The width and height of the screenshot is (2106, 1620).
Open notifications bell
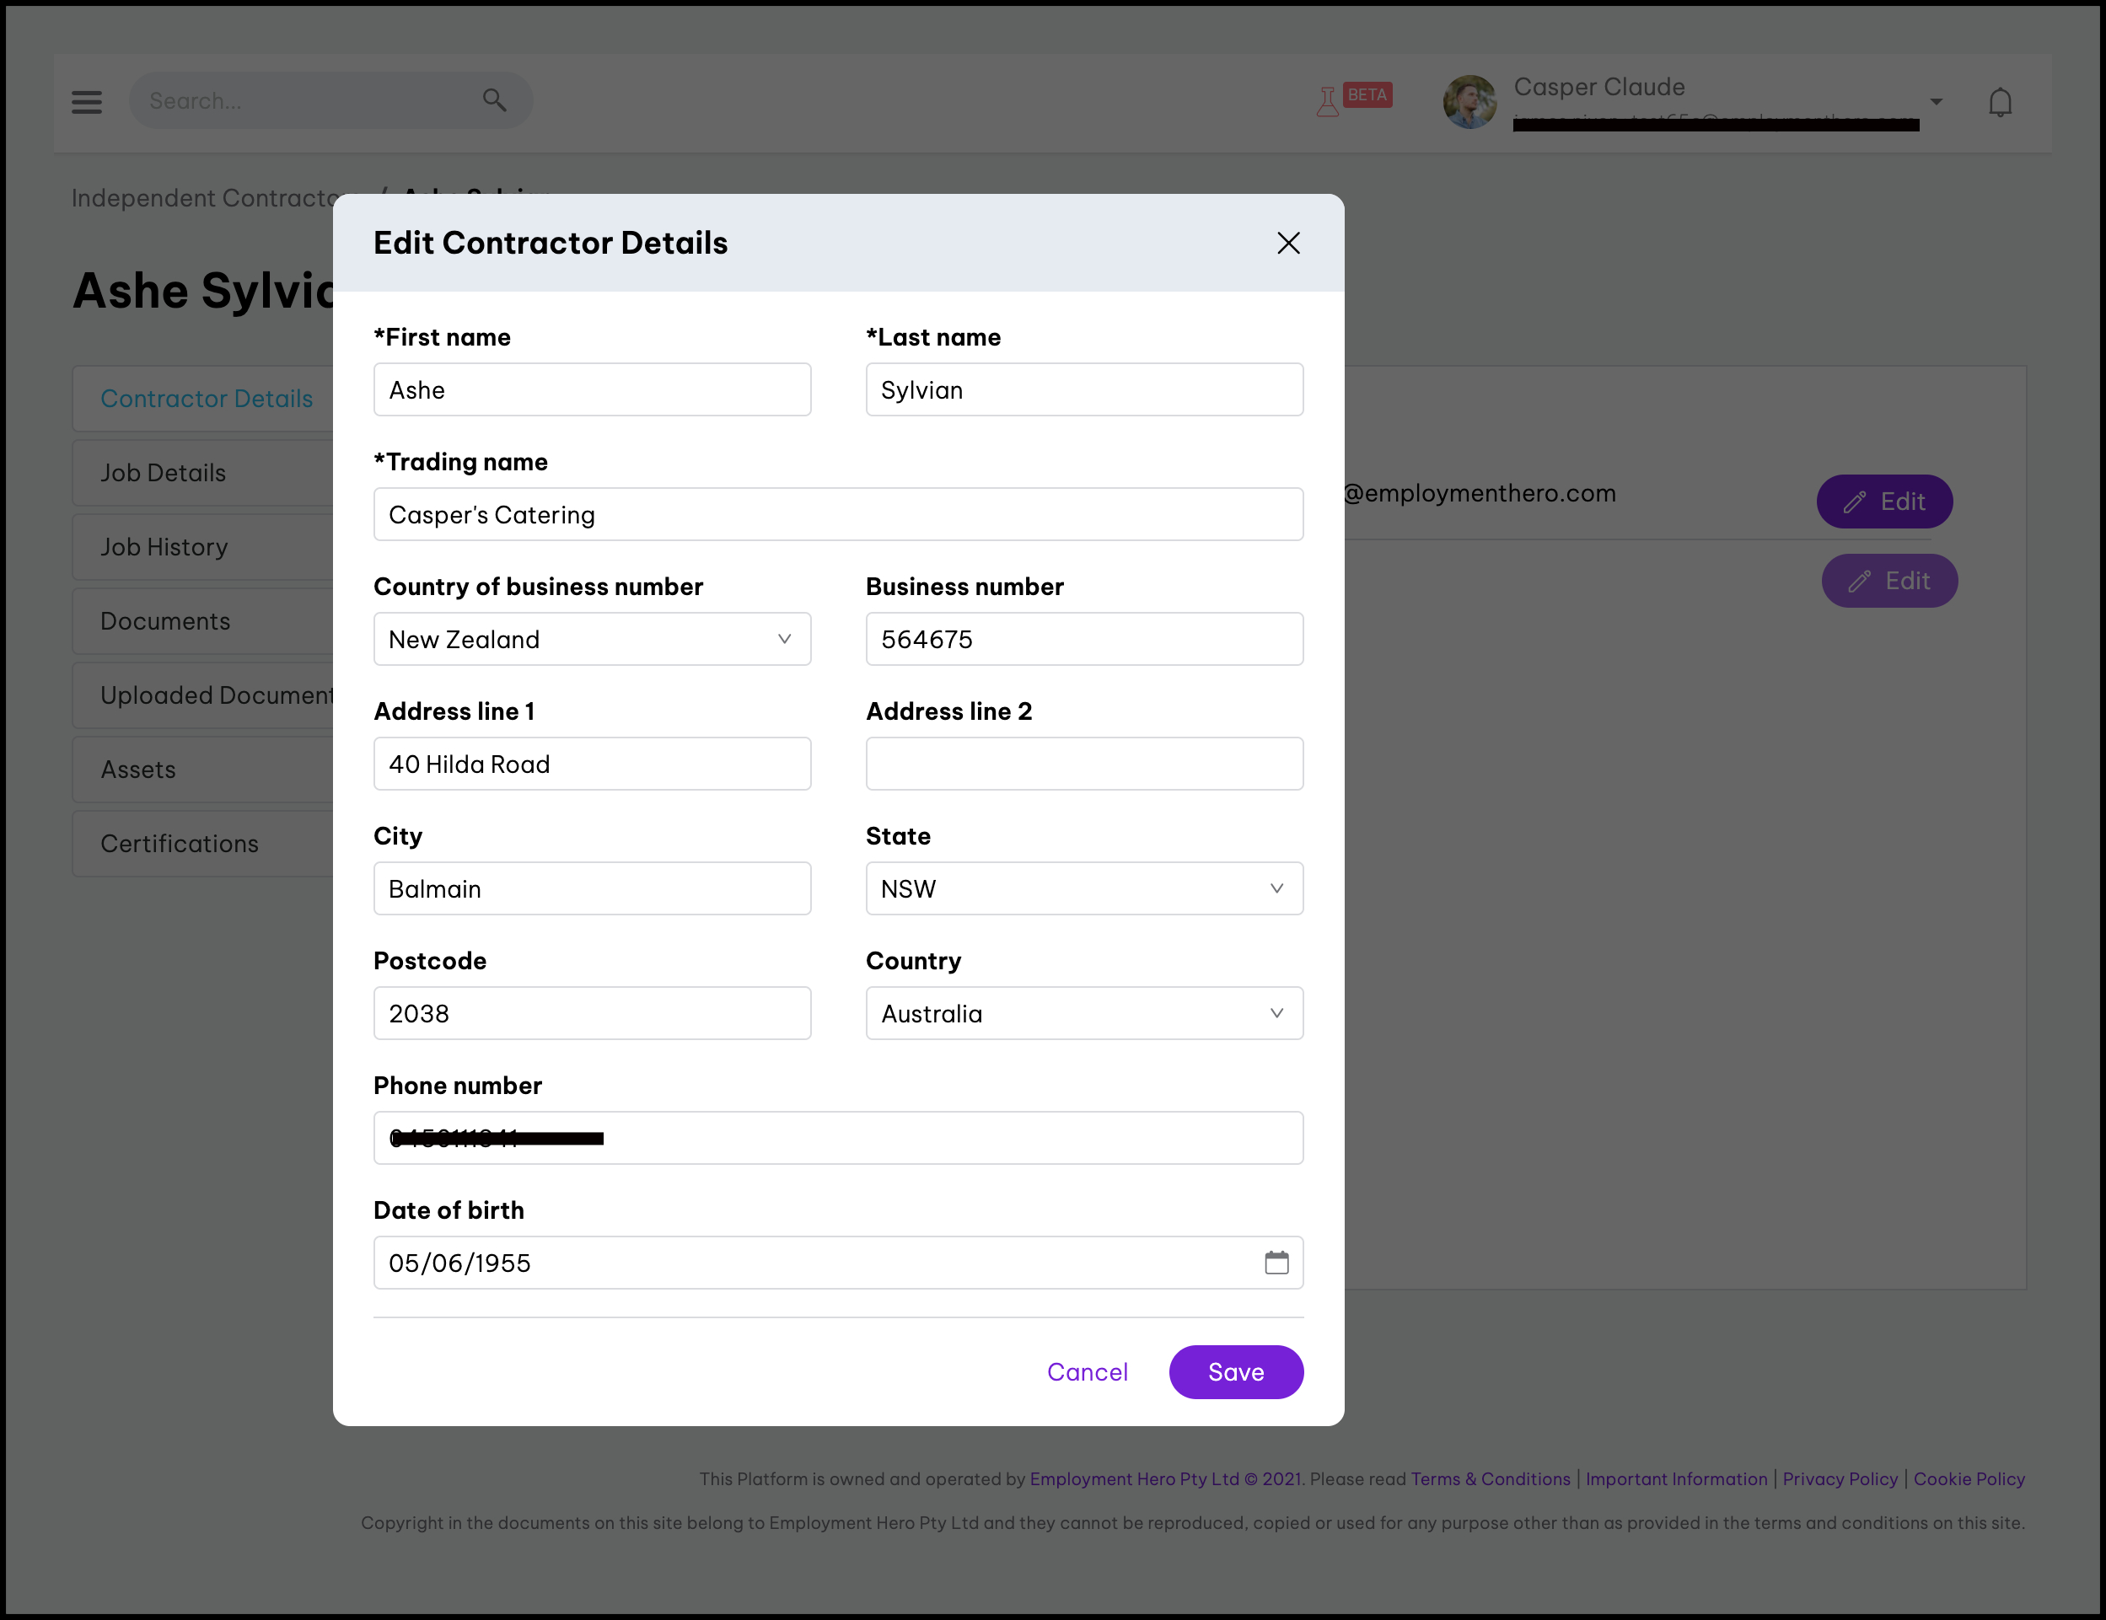coord(2000,102)
